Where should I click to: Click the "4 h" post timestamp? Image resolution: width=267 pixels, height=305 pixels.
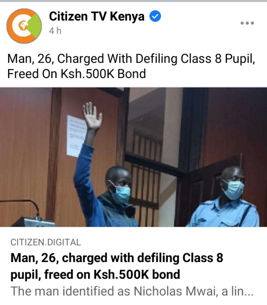click(55, 31)
